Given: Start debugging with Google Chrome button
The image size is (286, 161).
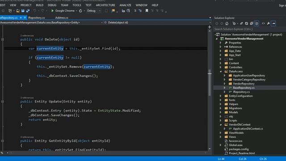Looking at the screenshot, I should tap(63, 11).
